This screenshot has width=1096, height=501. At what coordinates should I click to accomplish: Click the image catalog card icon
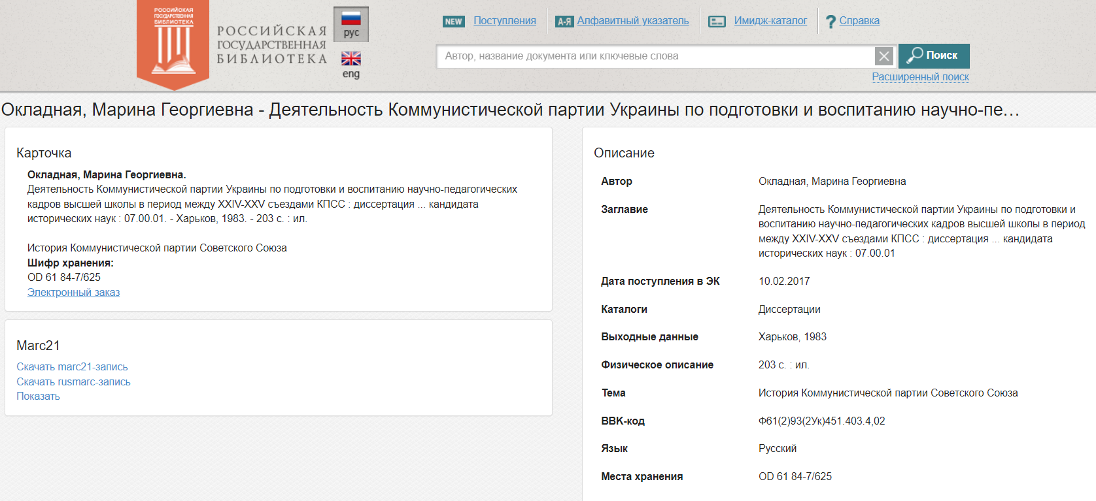point(717,22)
